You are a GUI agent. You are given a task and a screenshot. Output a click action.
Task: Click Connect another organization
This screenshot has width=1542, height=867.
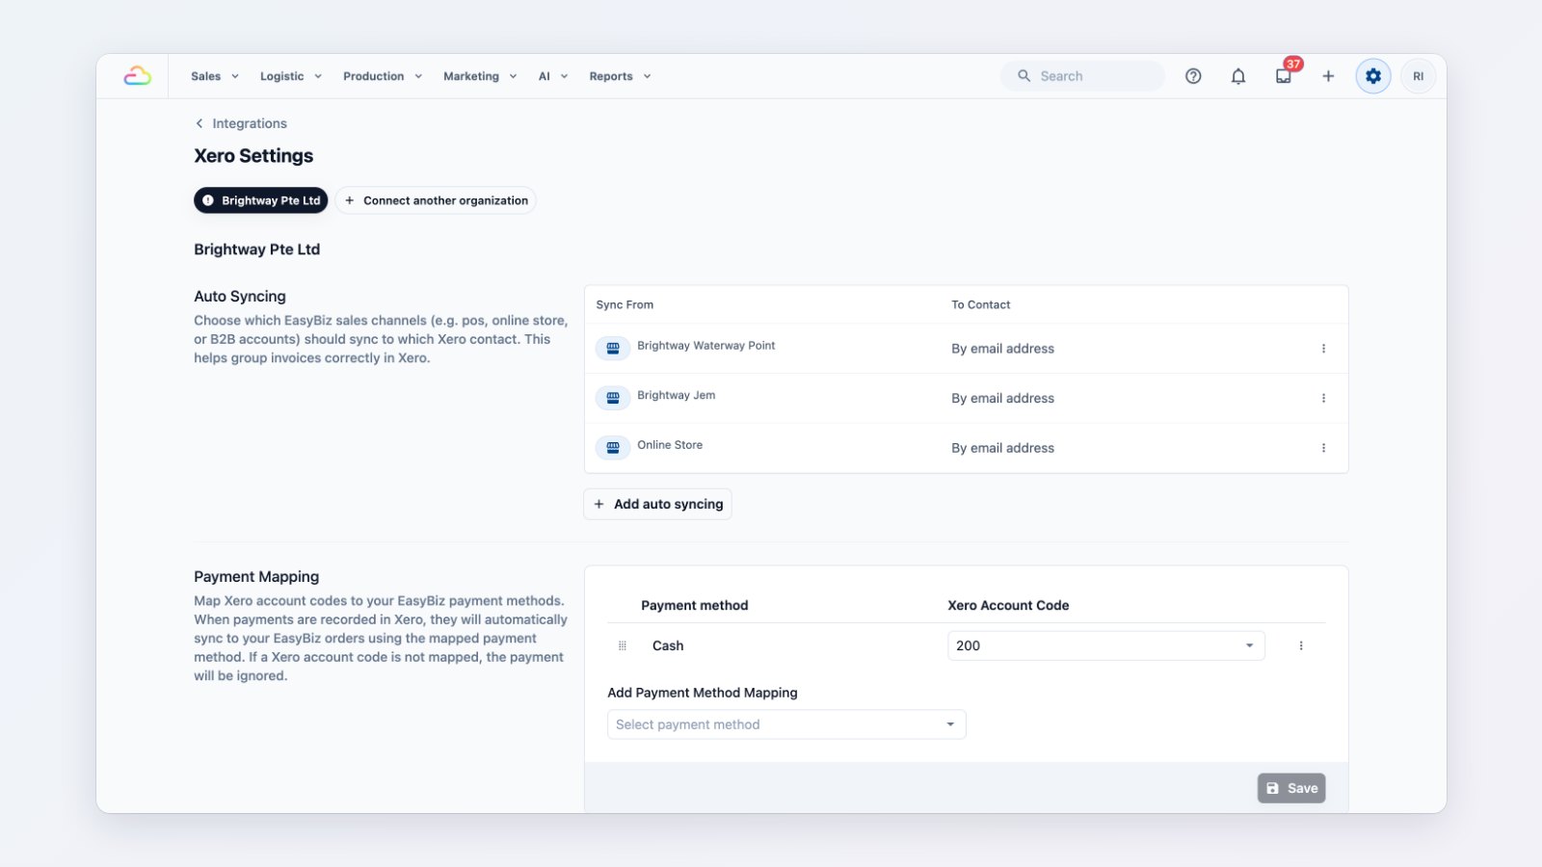[436, 200]
